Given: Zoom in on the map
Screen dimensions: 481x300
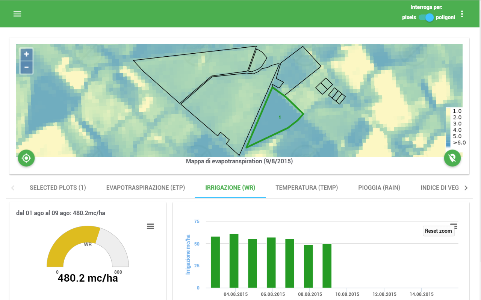Looking at the screenshot, I should [x=26, y=54].
